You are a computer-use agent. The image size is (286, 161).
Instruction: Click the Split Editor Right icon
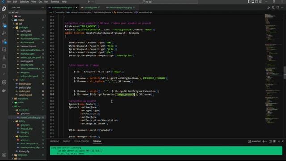[x=278, y=8]
